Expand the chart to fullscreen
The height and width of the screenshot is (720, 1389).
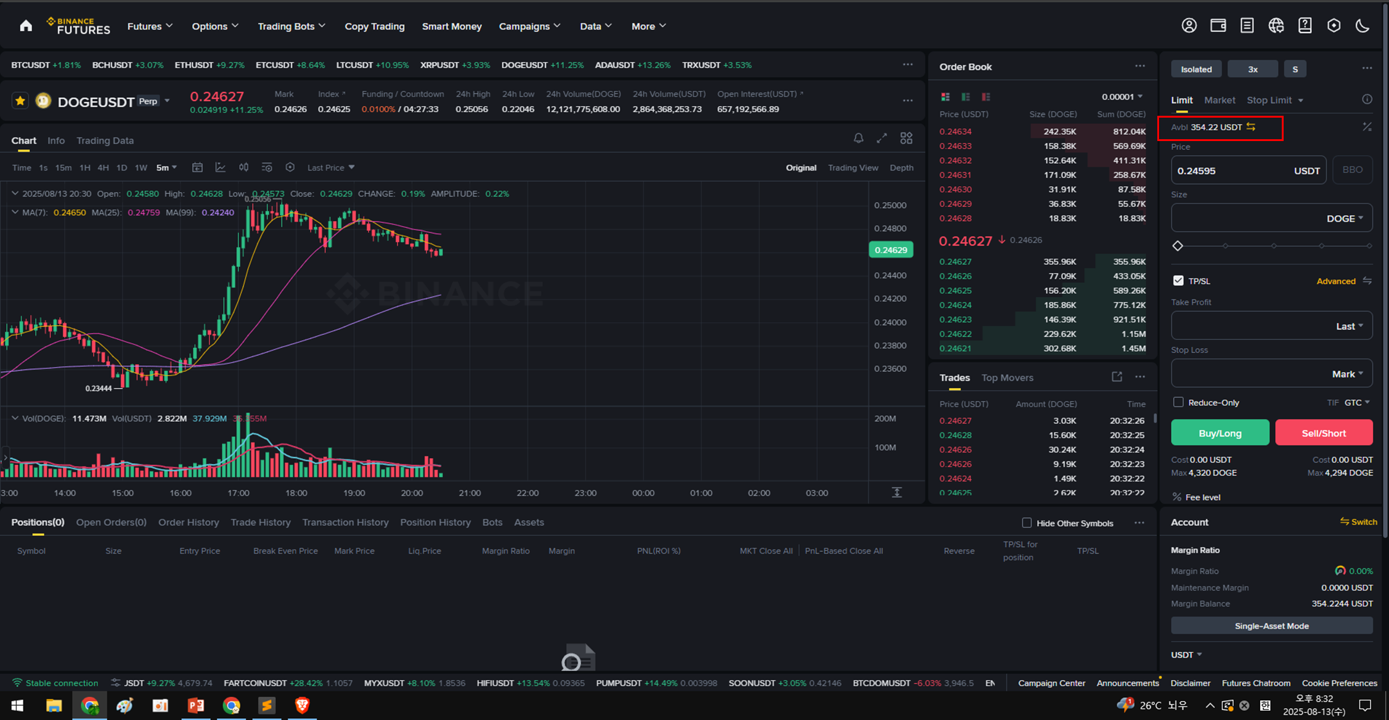(x=882, y=139)
